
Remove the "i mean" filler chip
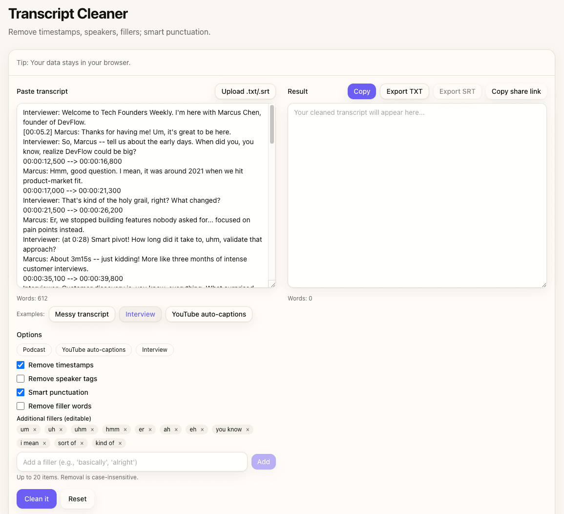tap(44, 443)
